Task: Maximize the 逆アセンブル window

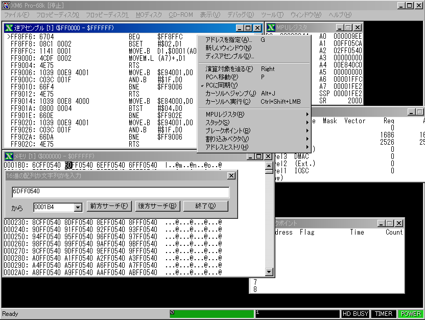Action: point(248,28)
